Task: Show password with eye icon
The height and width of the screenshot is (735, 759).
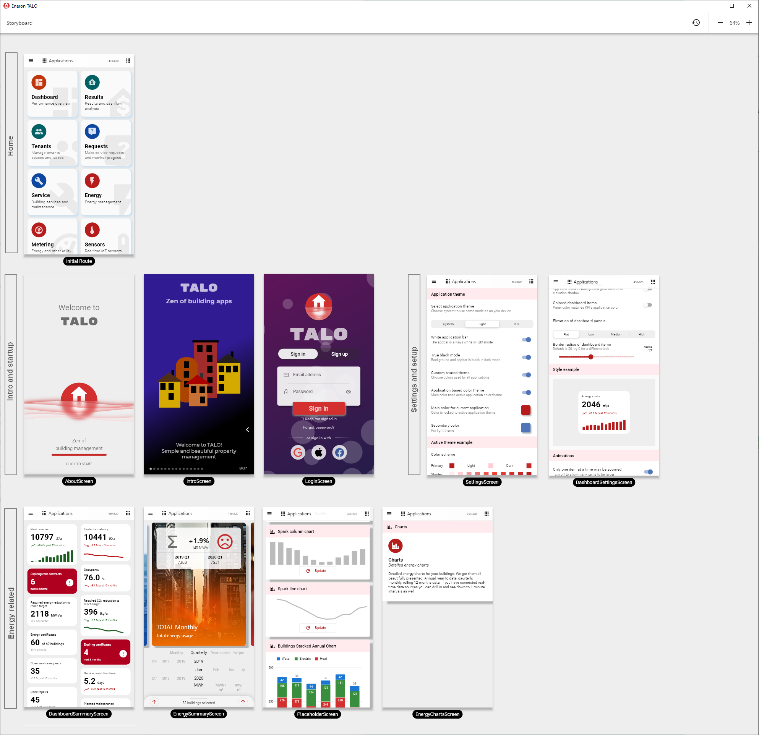Action: point(348,392)
